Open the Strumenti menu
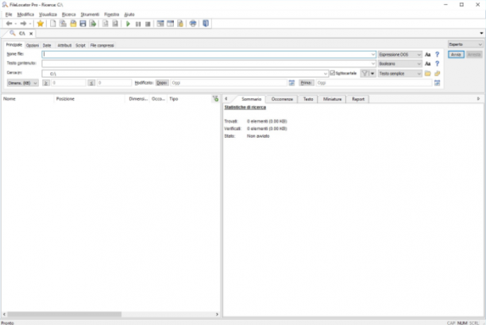The height and width of the screenshot is (325, 486). [x=90, y=14]
